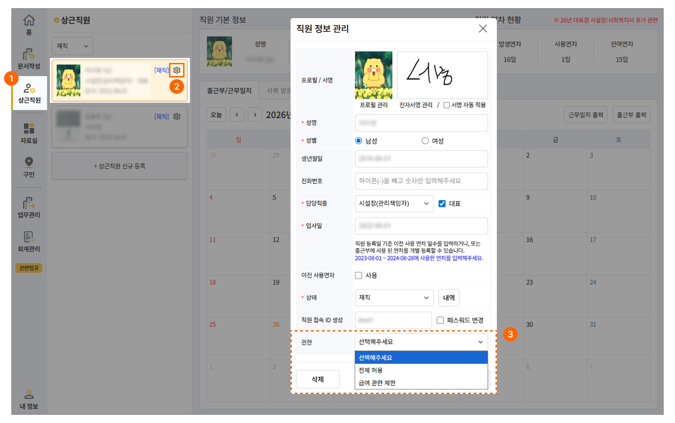Image resolution: width=675 pixels, height=423 pixels.
Task: Click the 삭제 button
Action: coord(317,379)
